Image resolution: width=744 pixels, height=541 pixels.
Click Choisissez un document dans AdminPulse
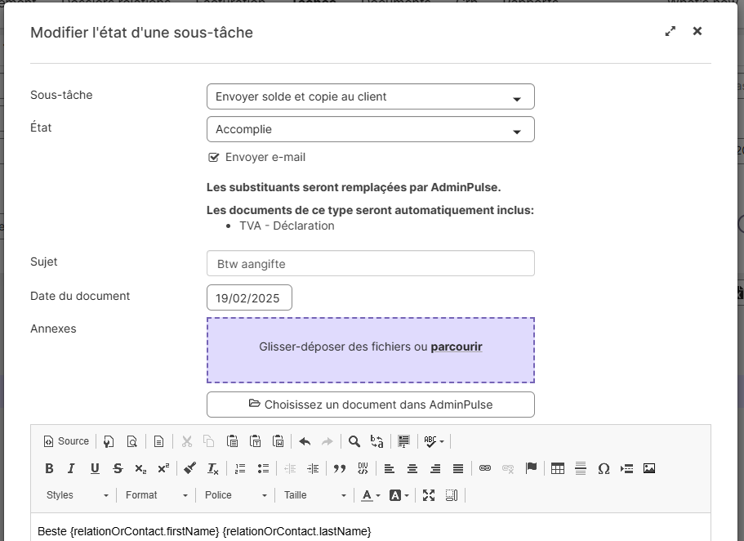pyautogui.click(x=370, y=405)
